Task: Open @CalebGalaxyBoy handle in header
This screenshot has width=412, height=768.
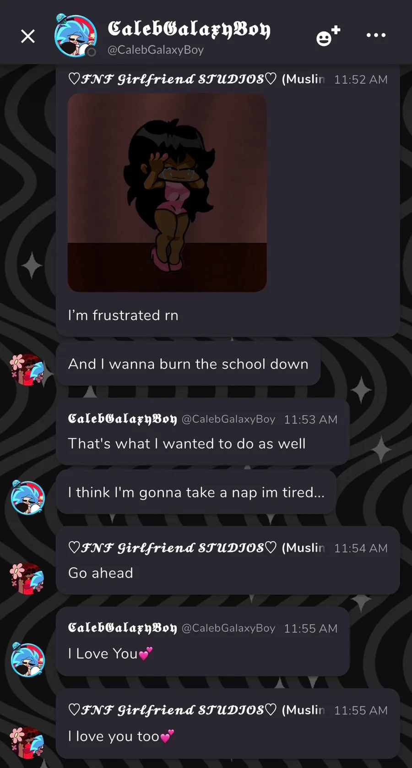Action: click(156, 50)
